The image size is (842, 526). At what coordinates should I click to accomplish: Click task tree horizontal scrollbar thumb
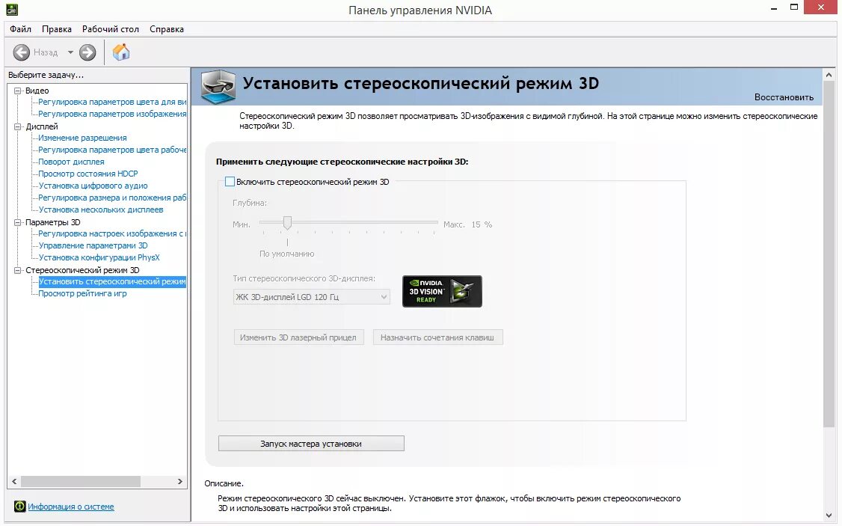pyautogui.click(x=81, y=481)
